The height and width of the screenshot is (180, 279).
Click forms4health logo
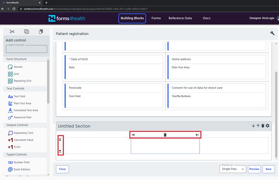pos(67,18)
